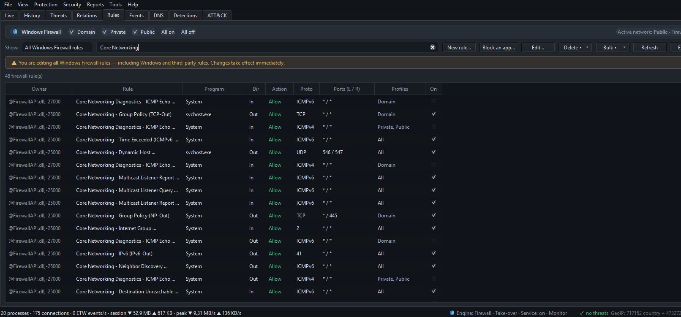Uncheck the On box for Neighbor Discovery rule
Image resolution: width=681 pixels, height=317 pixels.
[433, 266]
